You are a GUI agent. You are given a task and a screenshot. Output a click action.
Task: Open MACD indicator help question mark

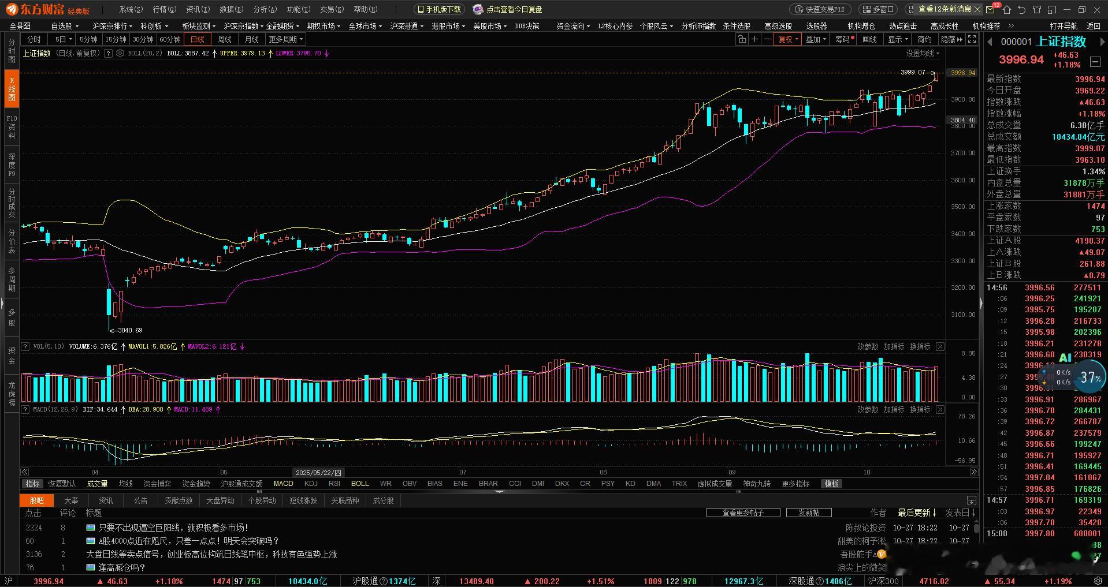(25, 409)
